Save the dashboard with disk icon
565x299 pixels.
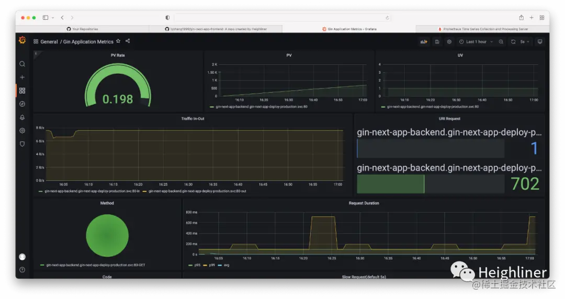(x=437, y=42)
